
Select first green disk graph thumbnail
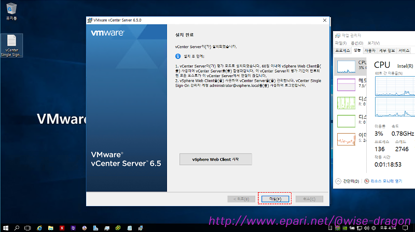[346, 103]
